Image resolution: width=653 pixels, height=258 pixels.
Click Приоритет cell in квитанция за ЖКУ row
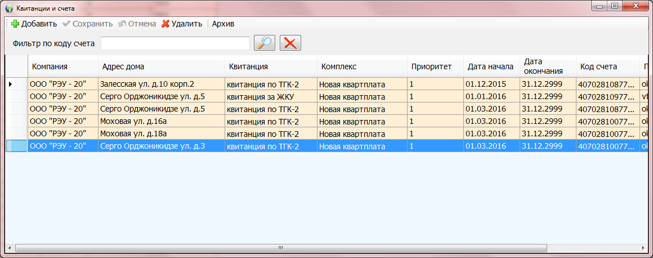pyautogui.click(x=435, y=96)
